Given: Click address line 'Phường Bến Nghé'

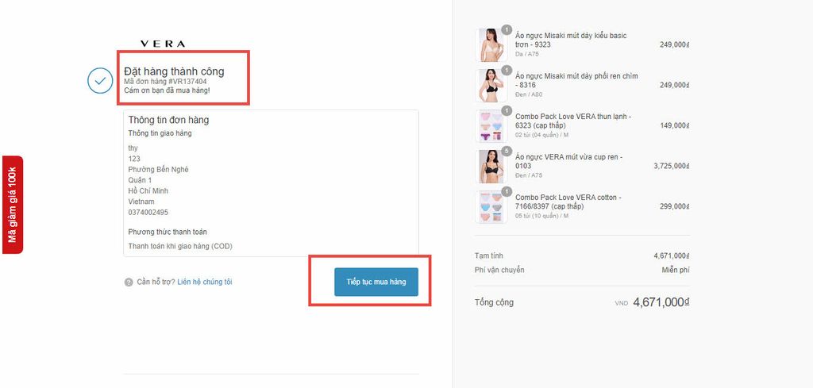Looking at the screenshot, I should [x=159, y=169].
